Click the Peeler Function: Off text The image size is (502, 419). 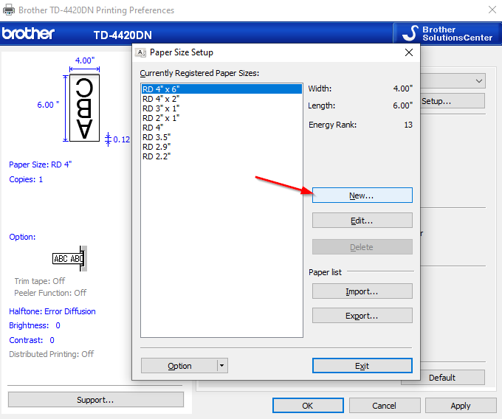click(x=50, y=293)
